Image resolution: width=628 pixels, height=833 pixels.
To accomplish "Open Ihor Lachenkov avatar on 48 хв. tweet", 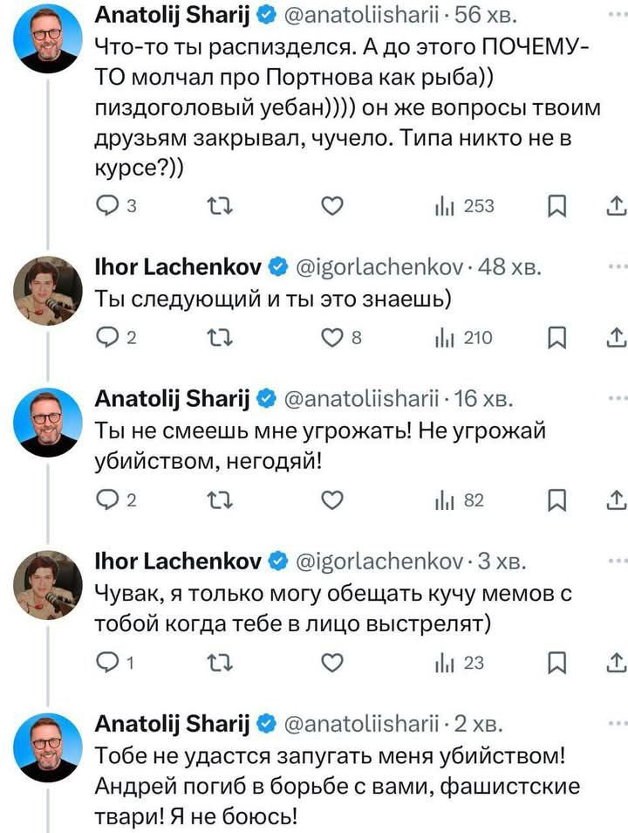I will click(x=48, y=291).
